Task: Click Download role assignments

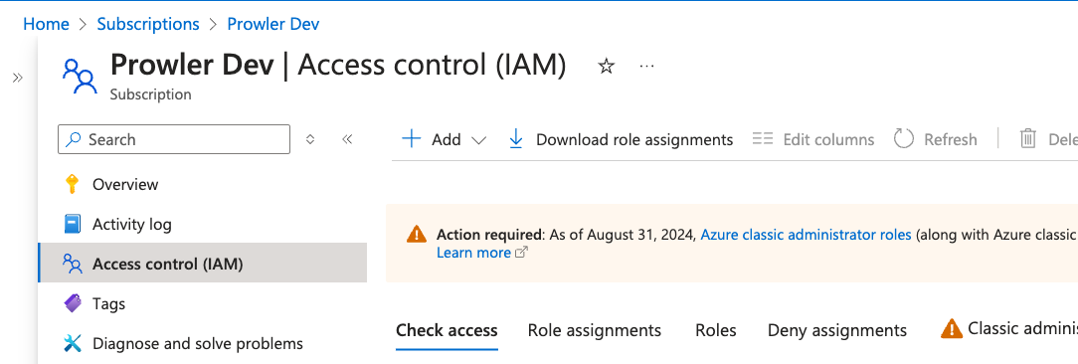Action: tap(621, 139)
